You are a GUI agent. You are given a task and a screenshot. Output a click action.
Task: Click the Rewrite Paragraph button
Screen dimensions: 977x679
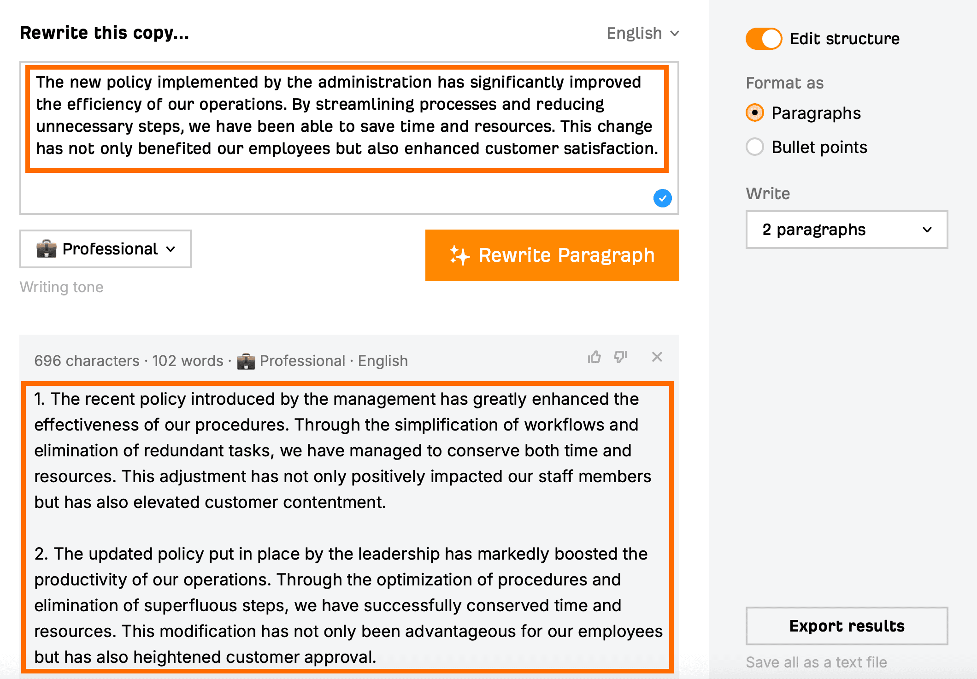coord(552,255)
